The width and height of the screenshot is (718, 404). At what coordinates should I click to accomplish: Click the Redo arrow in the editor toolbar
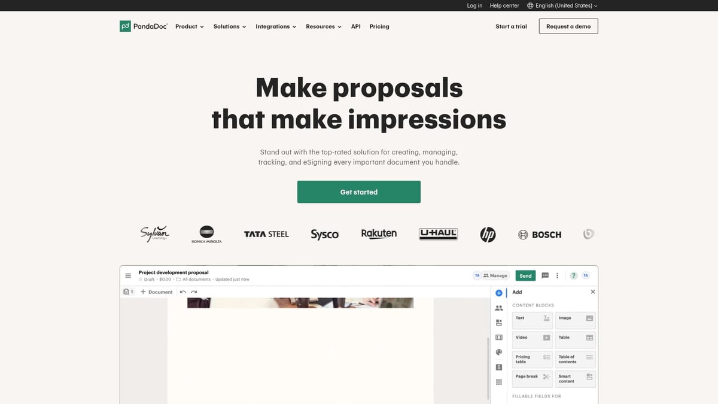(193, 291)
